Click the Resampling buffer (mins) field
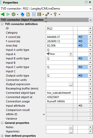 60,88
